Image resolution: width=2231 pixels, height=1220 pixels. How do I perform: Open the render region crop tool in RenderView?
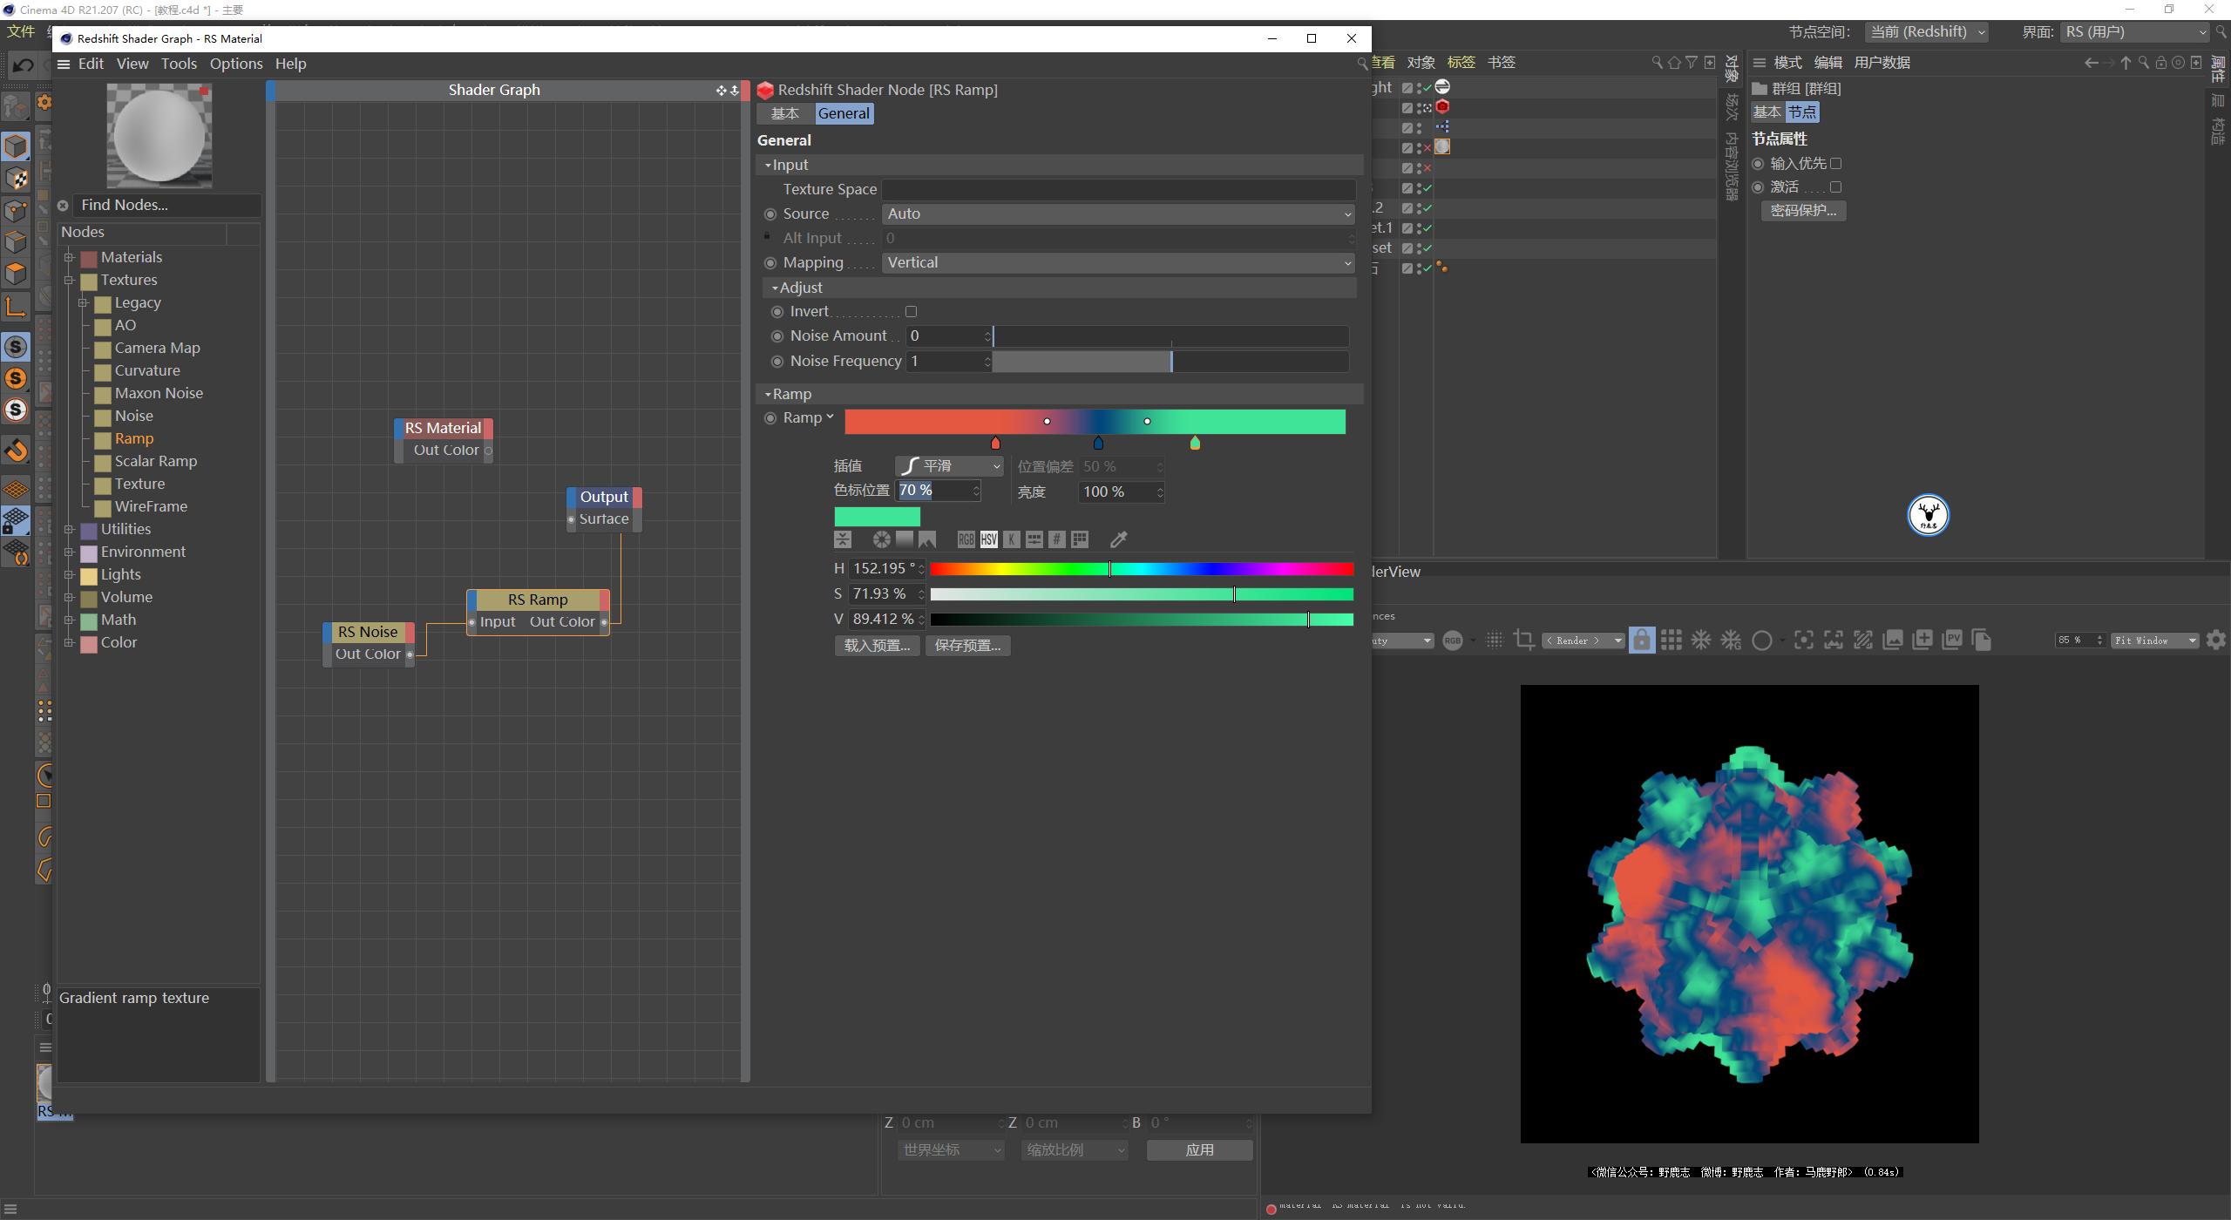(1524, 640)
